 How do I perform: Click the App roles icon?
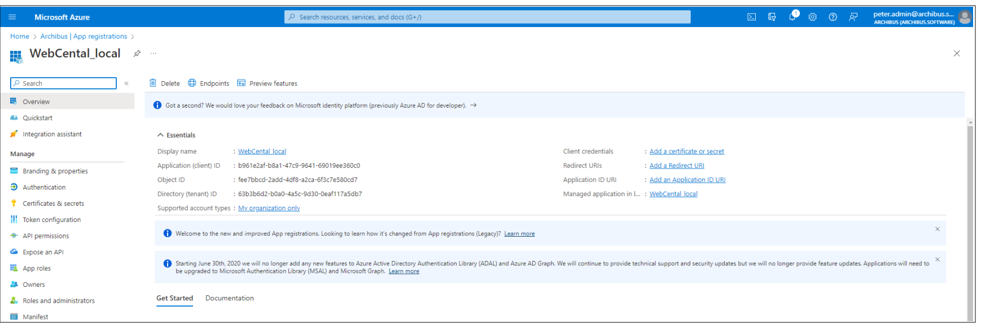click(14, 268)
